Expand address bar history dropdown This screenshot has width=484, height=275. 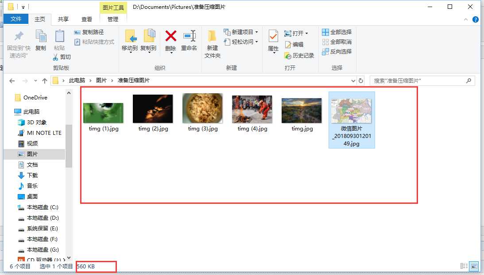point(353,81)
